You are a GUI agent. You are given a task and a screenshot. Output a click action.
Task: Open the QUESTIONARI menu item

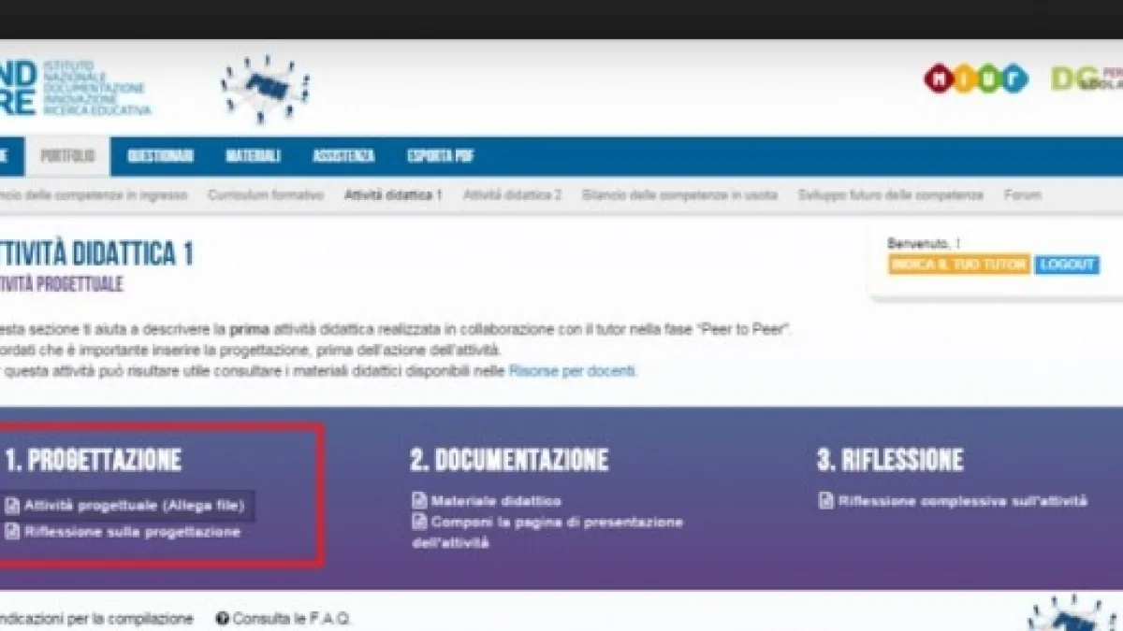(x=160, y=156)
